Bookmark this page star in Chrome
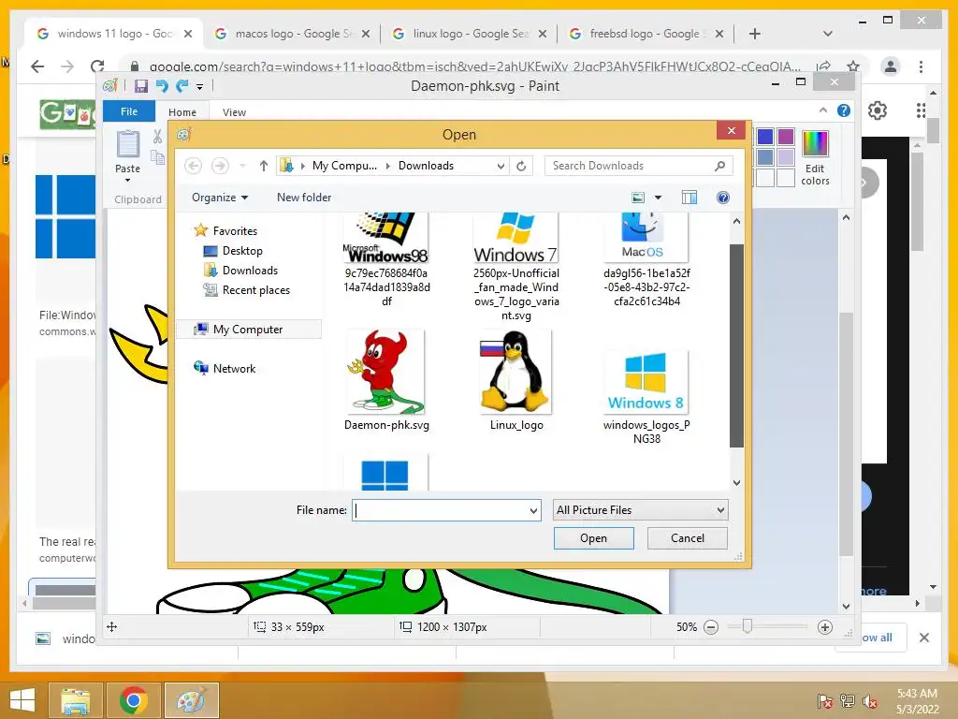The height and width of the screenshot is (719, 958). point(853,66)
